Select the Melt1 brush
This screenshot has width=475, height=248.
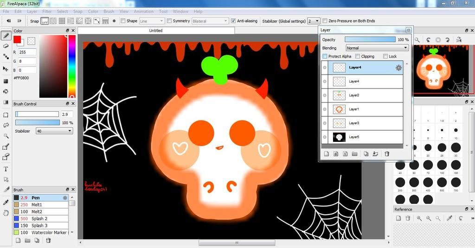[x=41, y=205]
